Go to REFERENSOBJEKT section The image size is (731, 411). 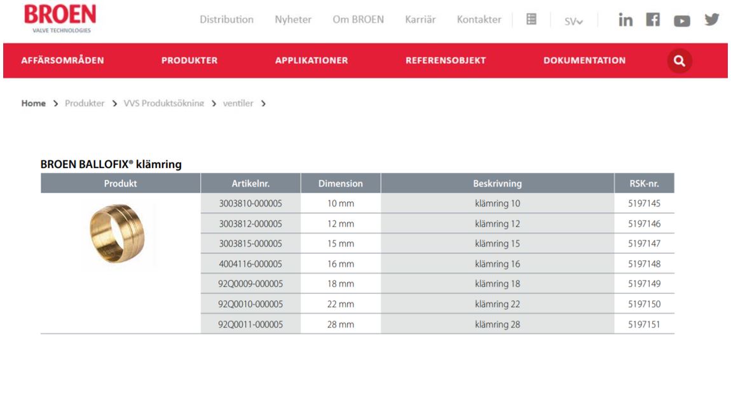[445, 60]
